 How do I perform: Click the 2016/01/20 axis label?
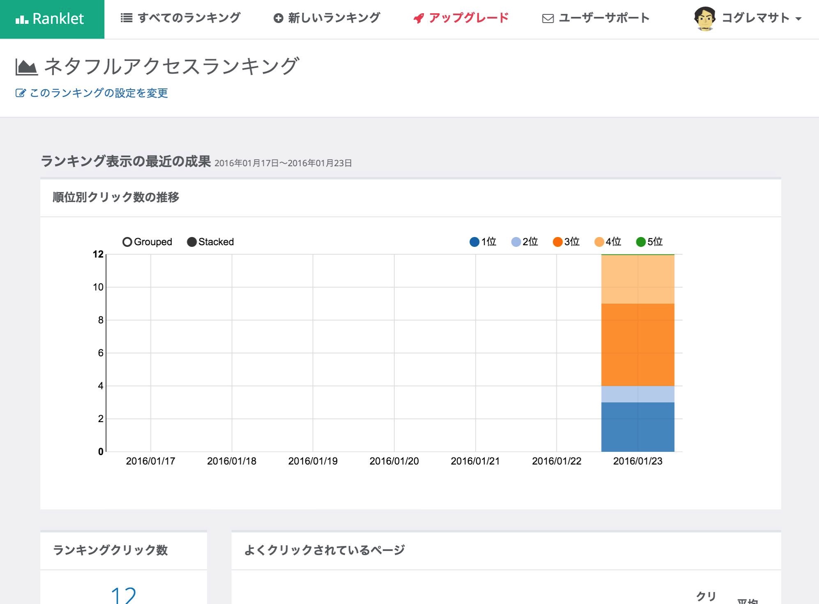tap(394, 461)
